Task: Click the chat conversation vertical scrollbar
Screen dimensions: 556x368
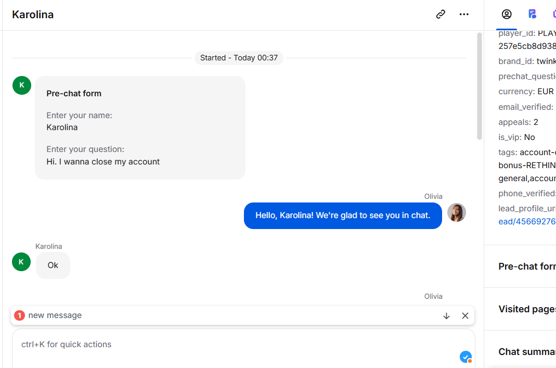Action: pos(480,86)
